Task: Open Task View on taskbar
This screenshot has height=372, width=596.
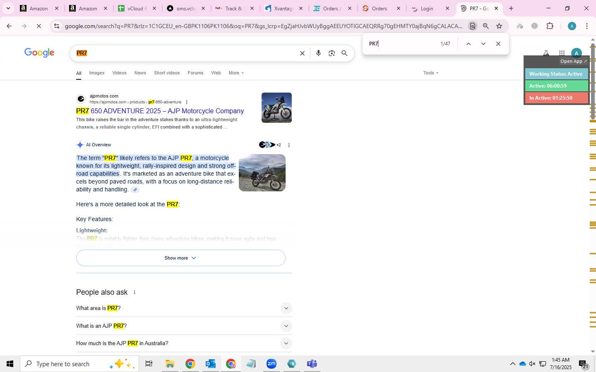Action: (149, 364)
